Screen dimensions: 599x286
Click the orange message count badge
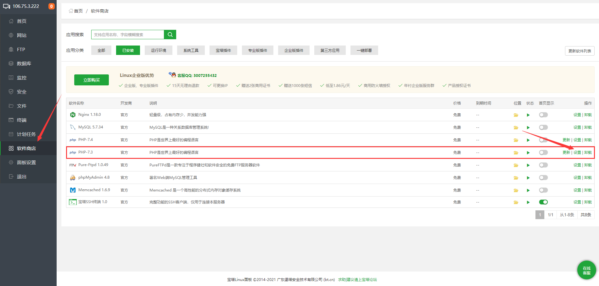click(51, 6)
